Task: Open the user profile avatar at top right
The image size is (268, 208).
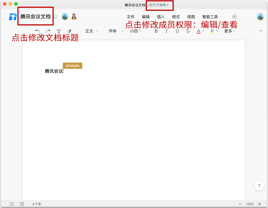Action: click(x=261, y=17)
